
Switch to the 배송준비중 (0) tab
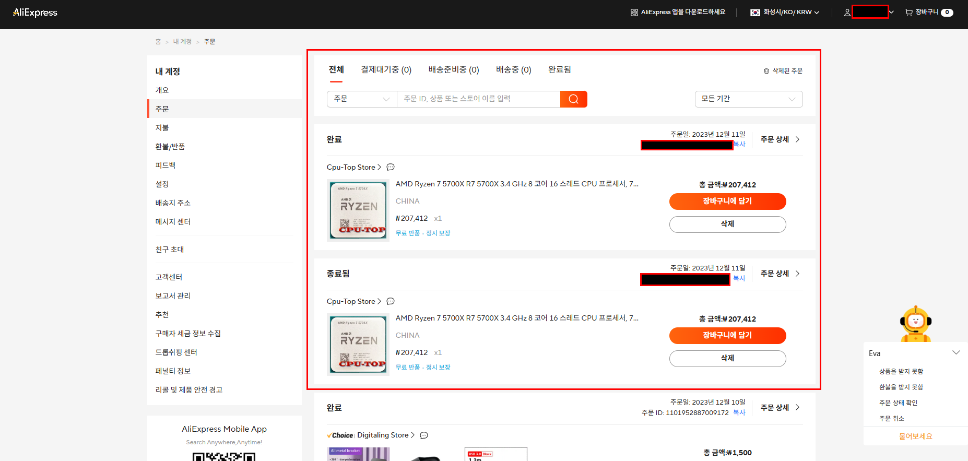454,69
